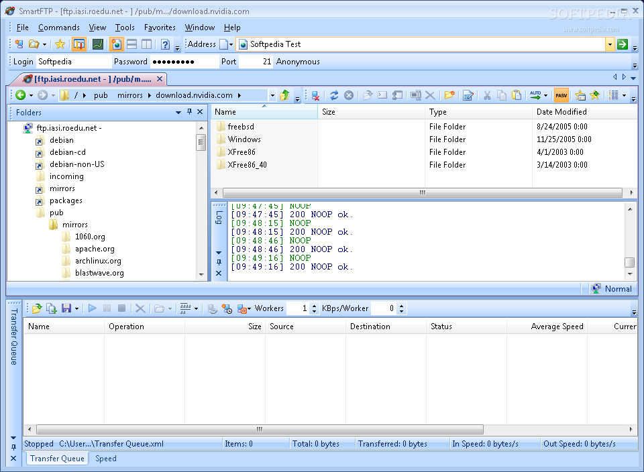The width and height of the screenshot is (644, 472).
Task: Click the help question mark icon
Action: (165, 44)
